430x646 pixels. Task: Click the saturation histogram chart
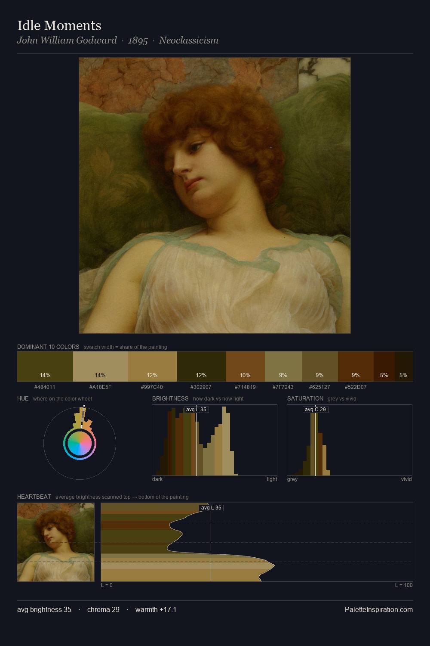[350, 440]
